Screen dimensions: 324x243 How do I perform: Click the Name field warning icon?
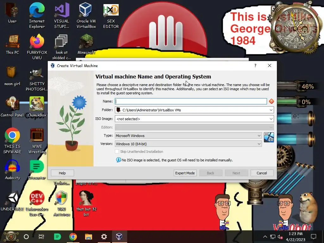pyautogui.click(x=271, y=101)
